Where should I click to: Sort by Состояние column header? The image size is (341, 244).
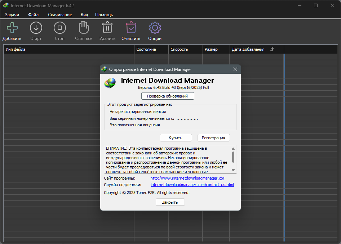tap(151, 49)
